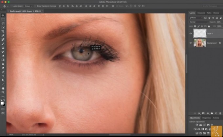Switch to the Layers tab
Screen dimensions: 223x137
pyautogui.click(x=192, y=13)
